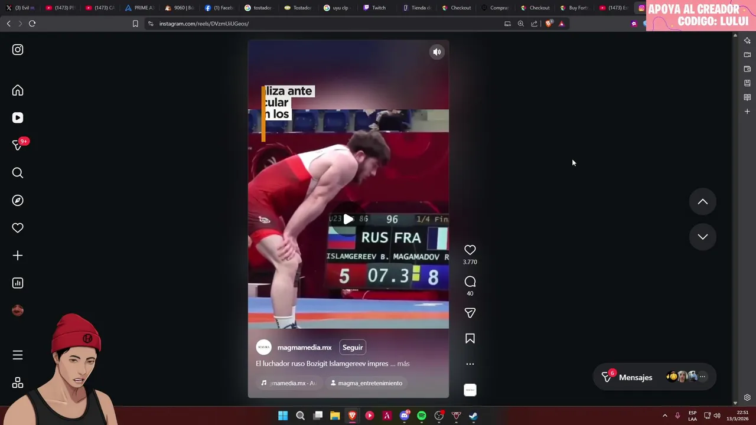
Task: Create a new post with plus icon
Action: point(18,256)
